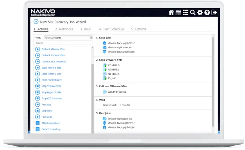Select the Win7PMM-replica VM item
The image size is (245, 150).
[117, 92]
